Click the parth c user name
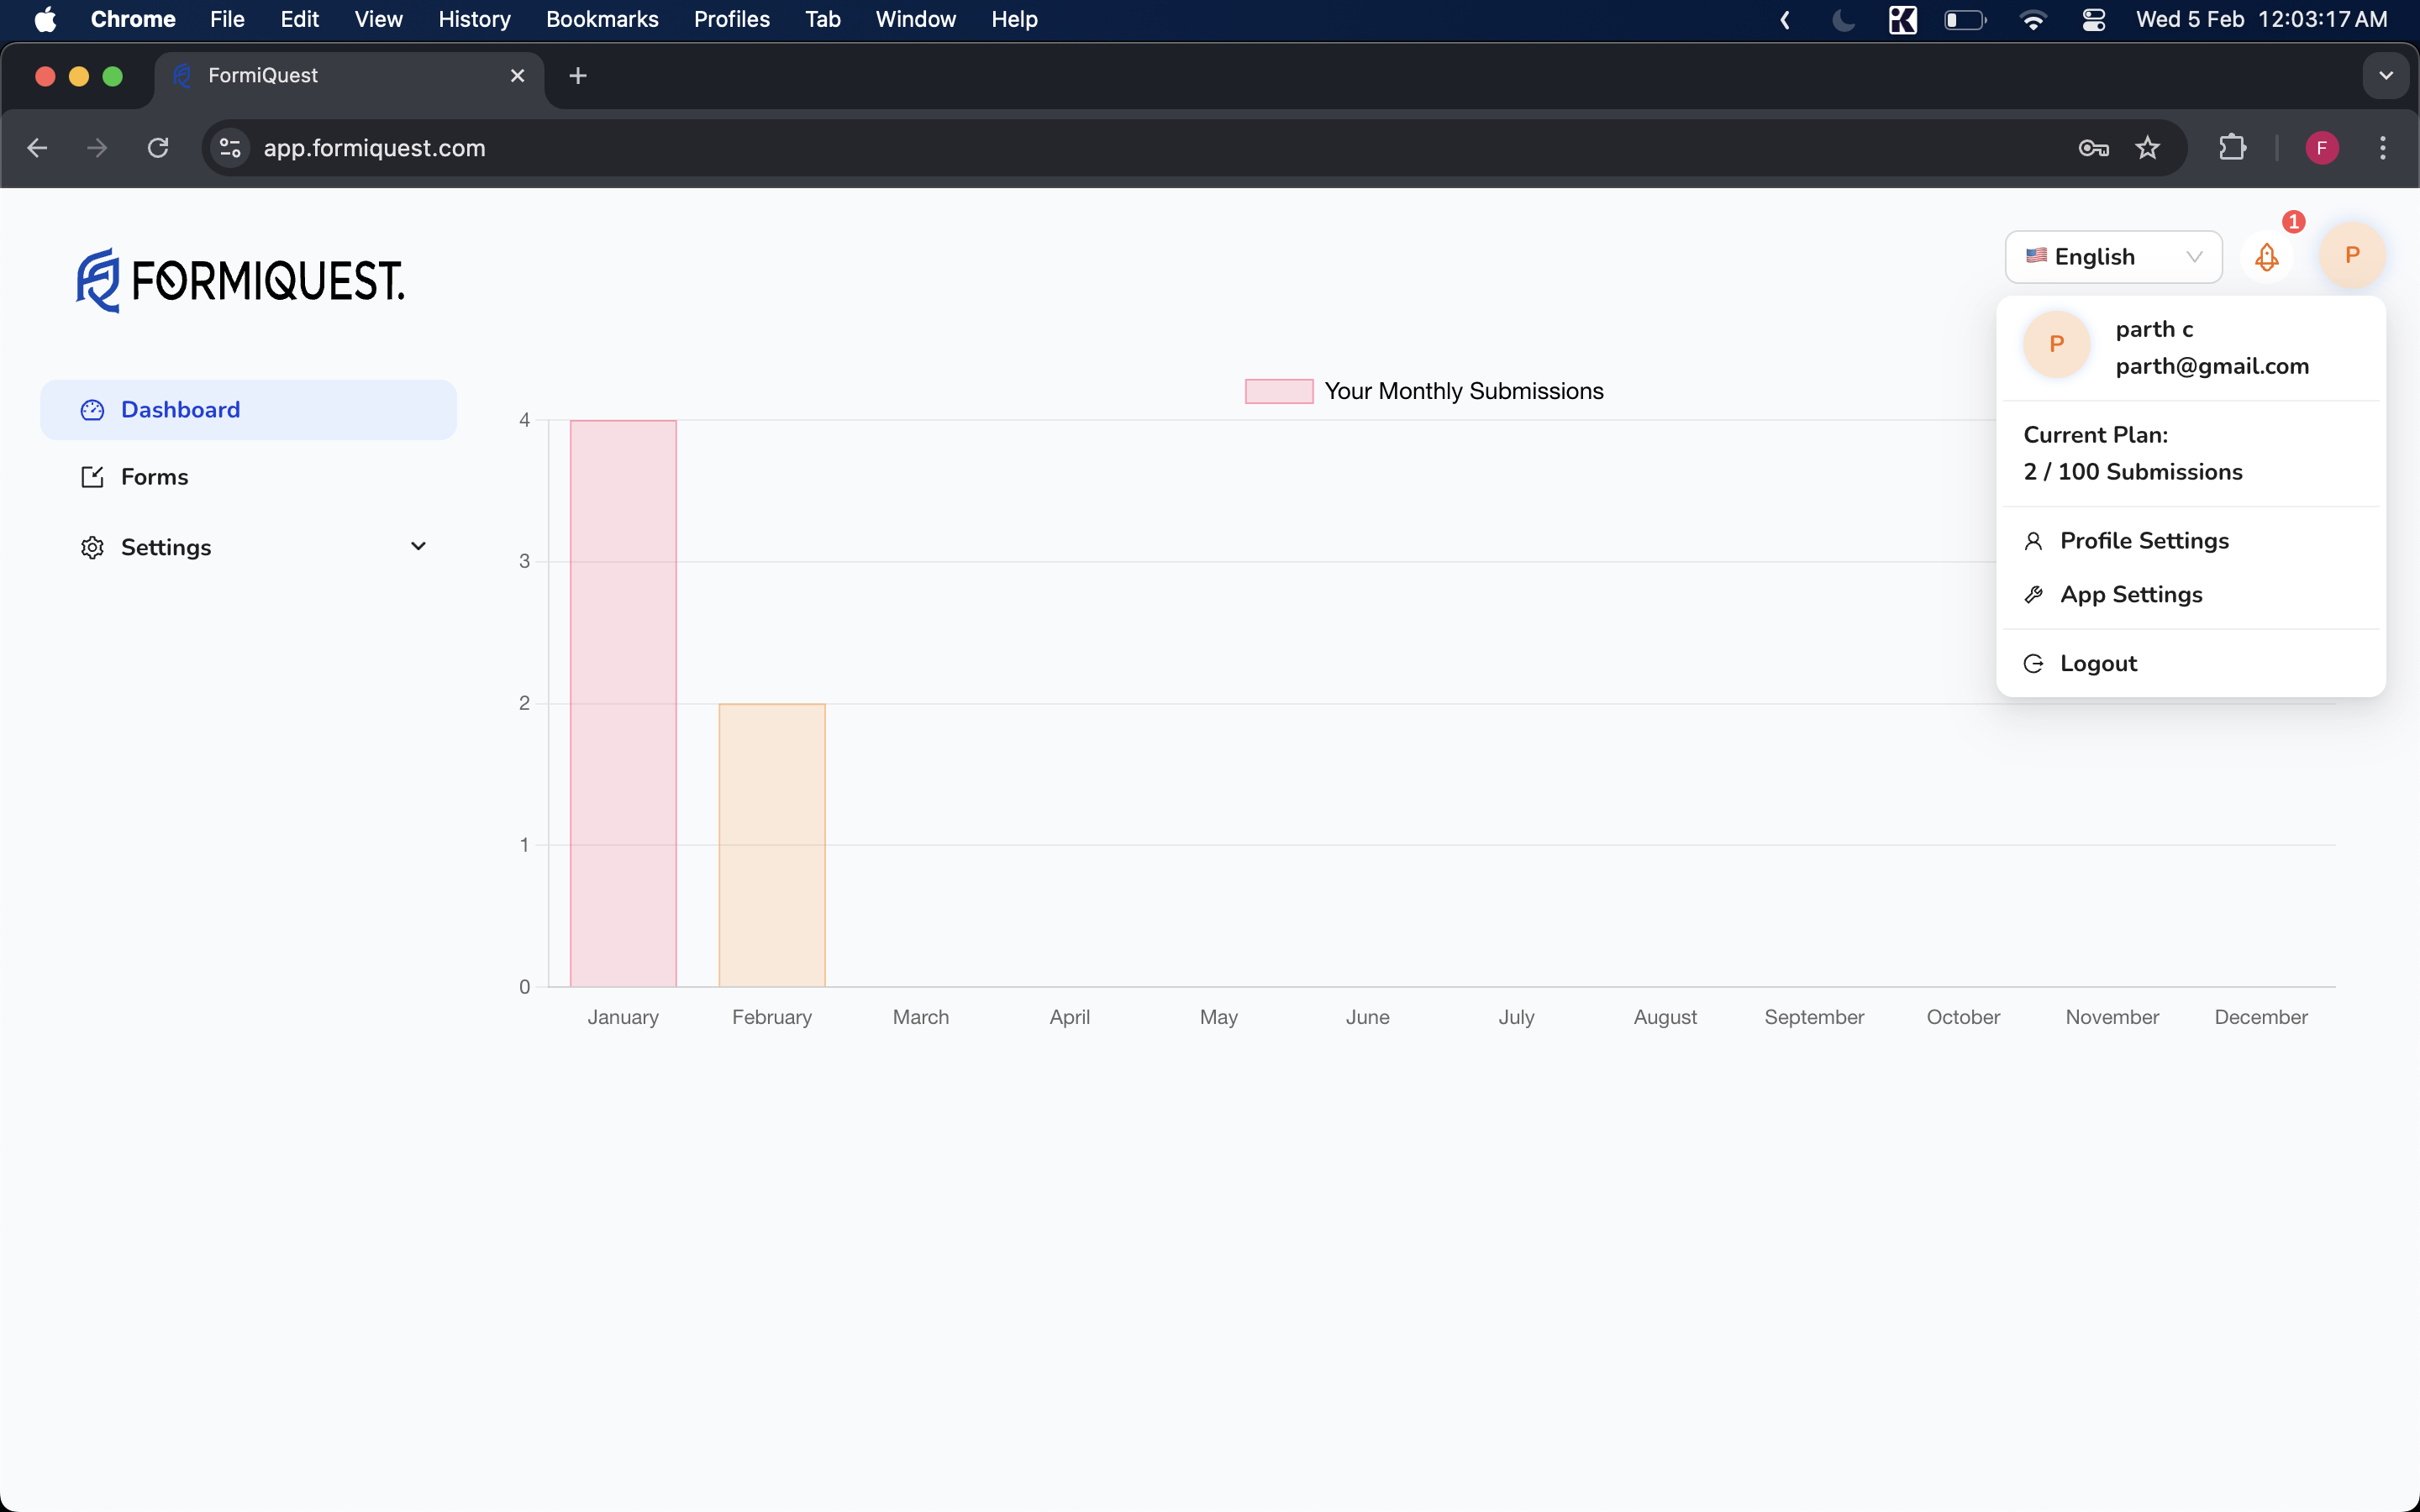2420x1512 pixels. 2154,329
